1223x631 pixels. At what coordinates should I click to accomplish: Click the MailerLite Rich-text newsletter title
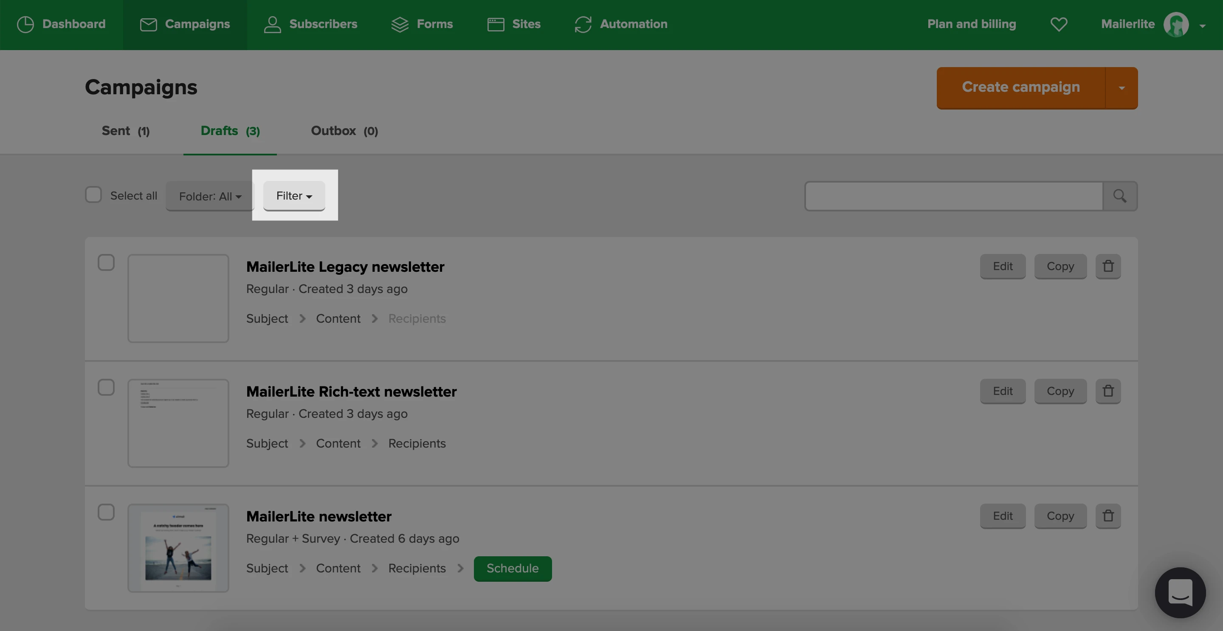(x=351, y=392)
